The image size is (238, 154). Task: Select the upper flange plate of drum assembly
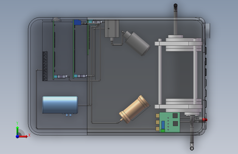(x=178, y=44)
